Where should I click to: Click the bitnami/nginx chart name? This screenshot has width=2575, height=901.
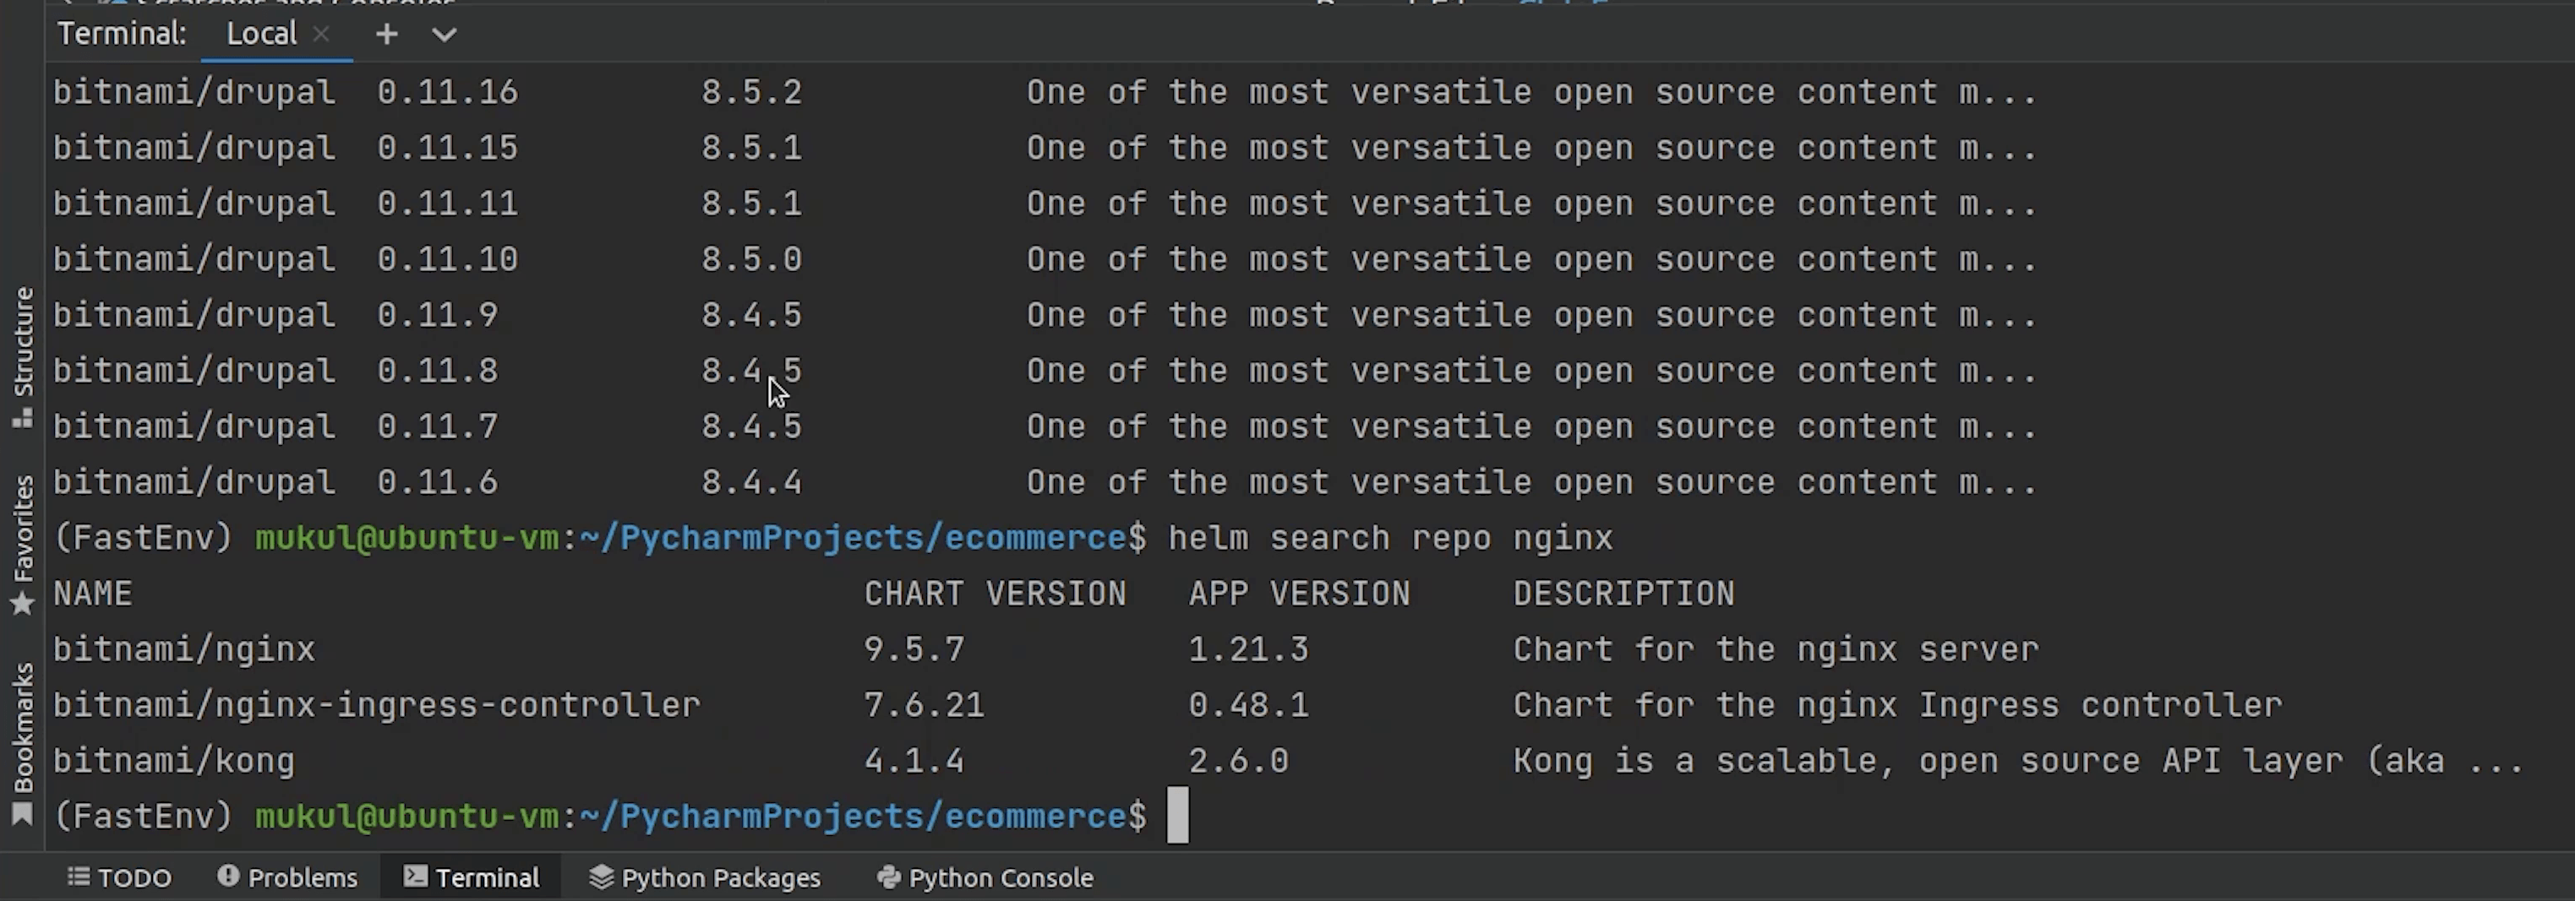click(185, 650)
